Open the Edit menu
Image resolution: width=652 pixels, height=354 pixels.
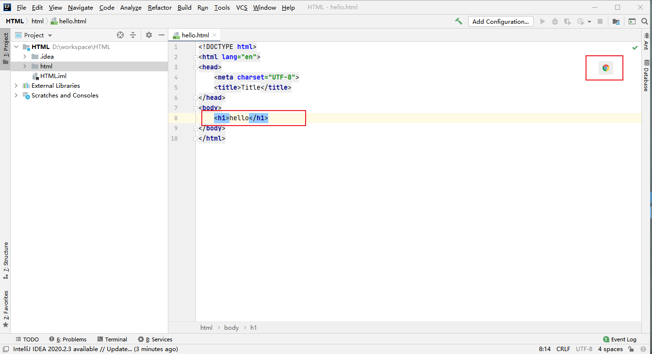37,8
